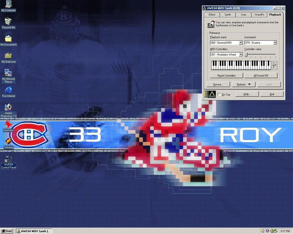
Task: Click the vertical slider beside the piano keyboard
Action: point(274,65)
